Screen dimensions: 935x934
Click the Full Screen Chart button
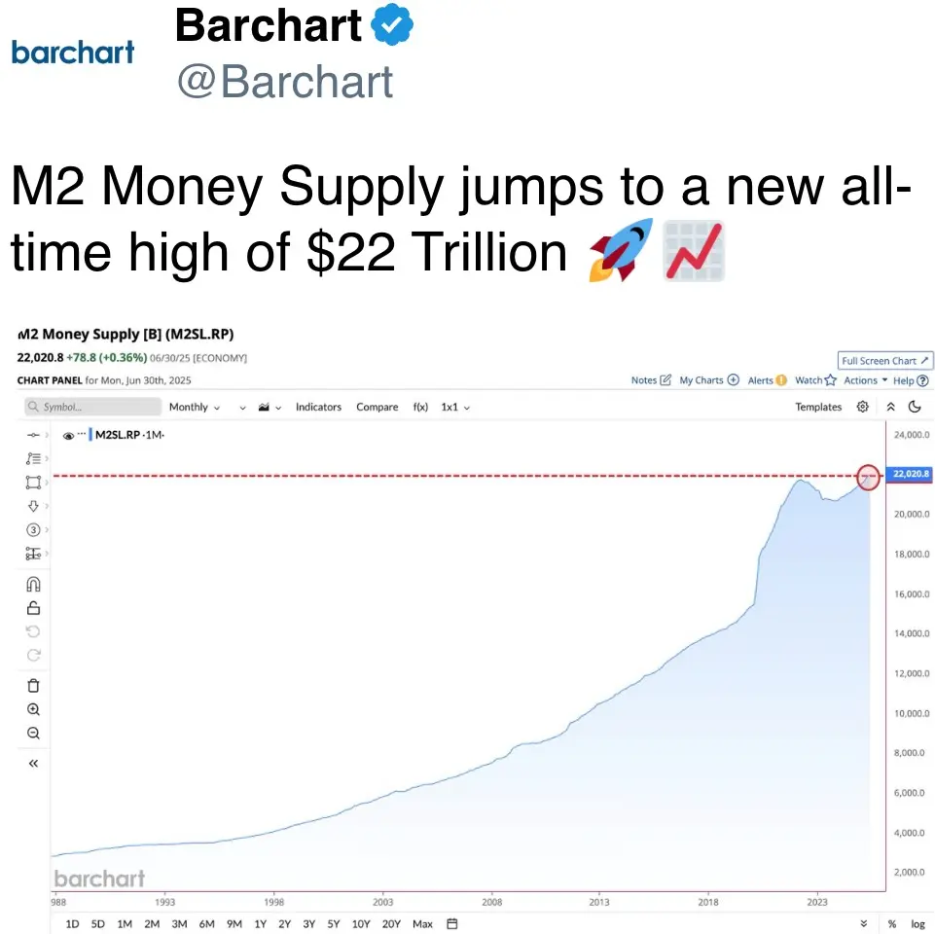click(x=883, y=360)
